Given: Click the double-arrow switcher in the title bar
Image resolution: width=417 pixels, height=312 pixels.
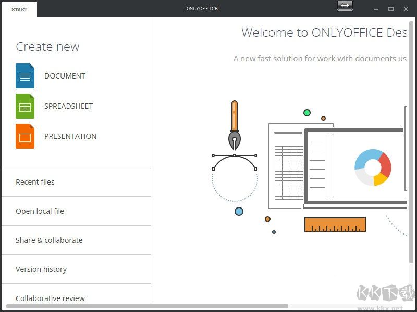Looking at the screenshot, I should (x=345, y=6).
